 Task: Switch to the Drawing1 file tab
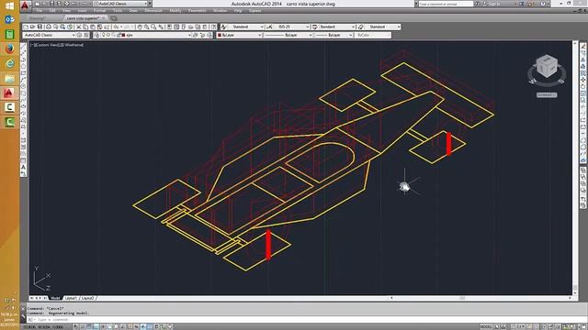37,18
